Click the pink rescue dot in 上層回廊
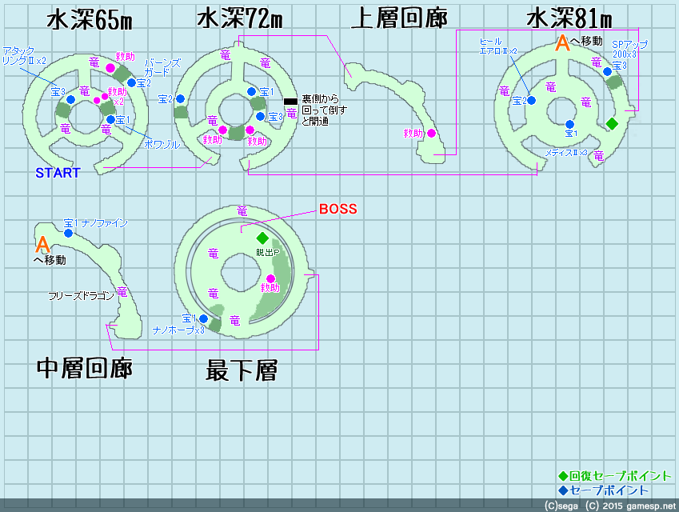The height and width of the screenshot is (512, 679). 431,134
